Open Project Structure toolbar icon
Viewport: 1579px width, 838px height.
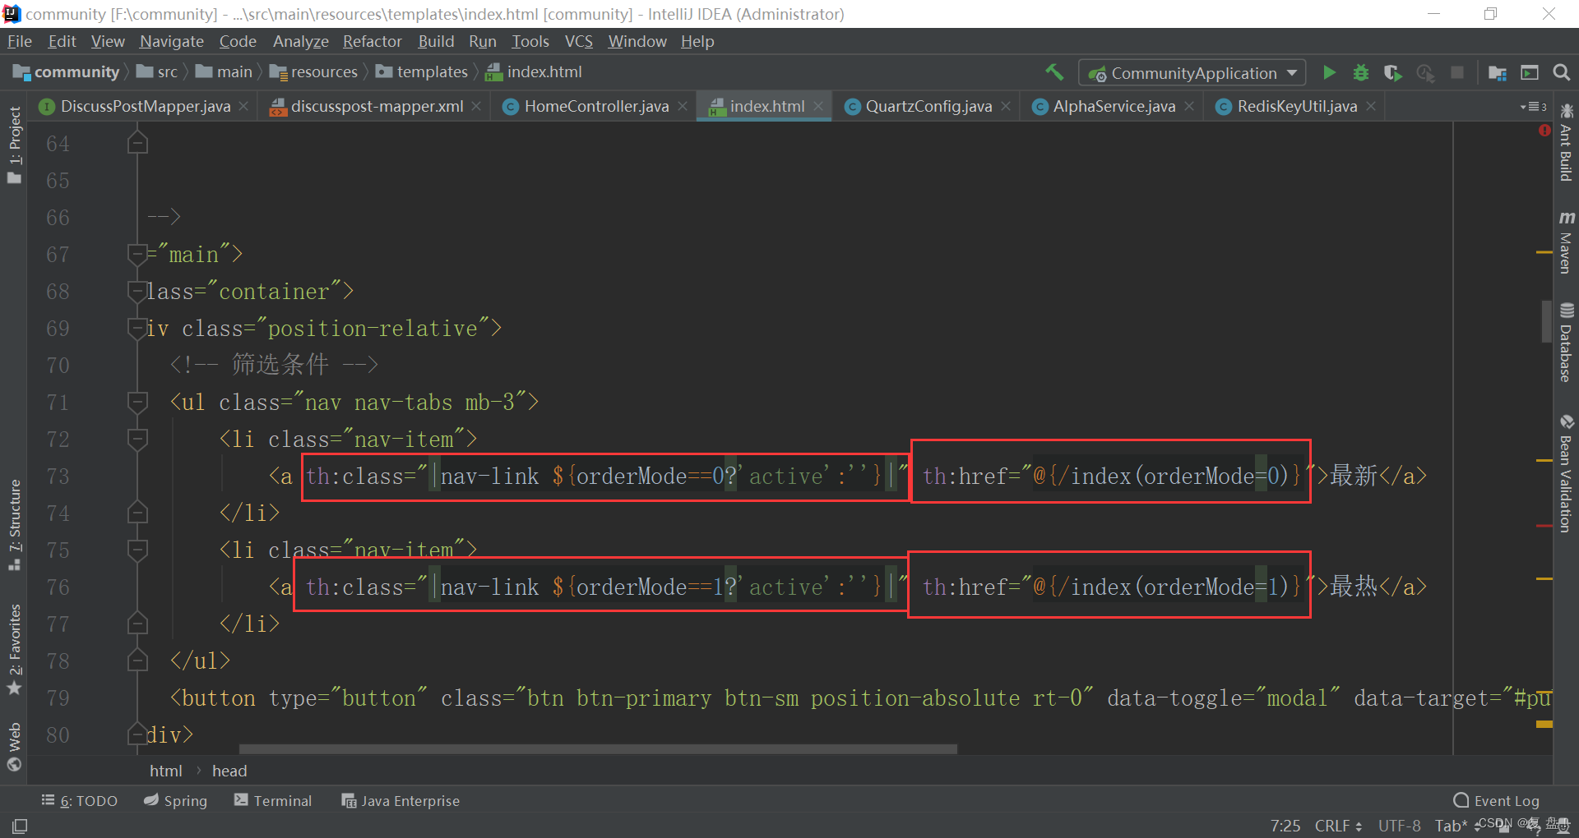pyautogui.click(x=1498, y=72)
